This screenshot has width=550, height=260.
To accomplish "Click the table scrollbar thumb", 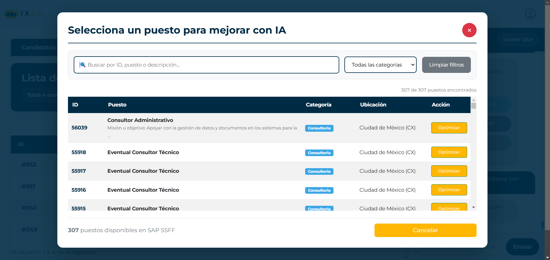I will tap(473, 106).
